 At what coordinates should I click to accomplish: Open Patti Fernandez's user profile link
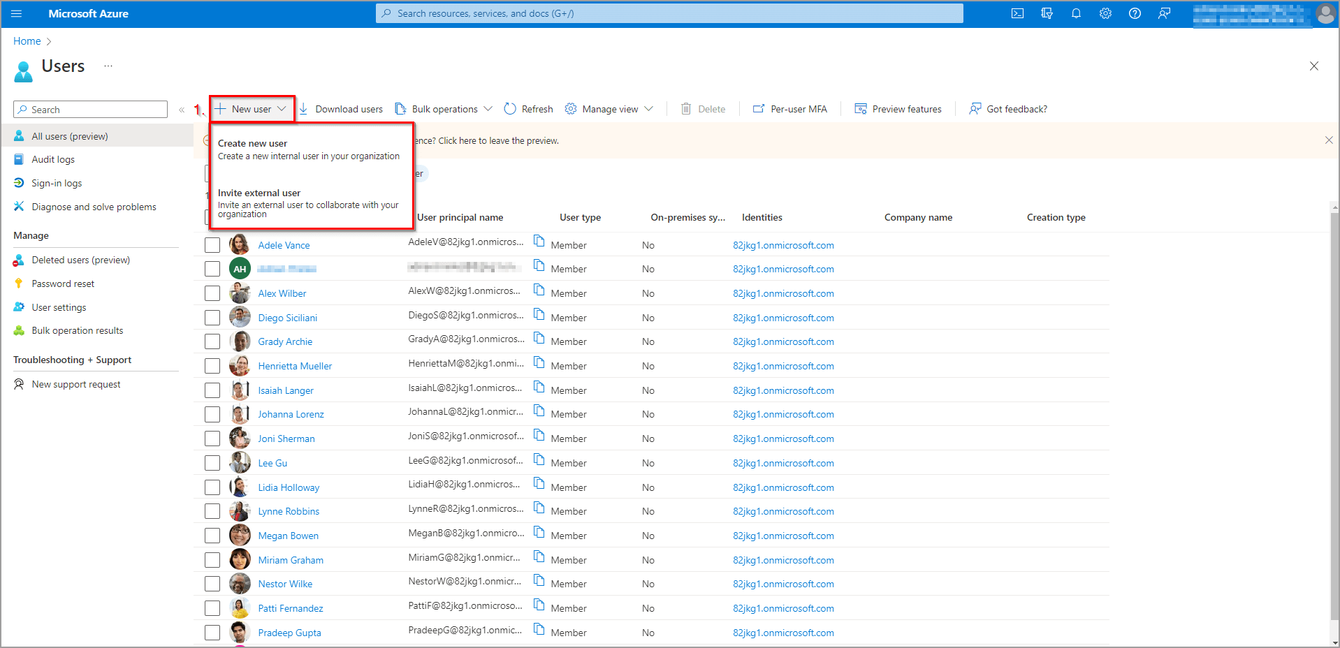click(291, 608)
